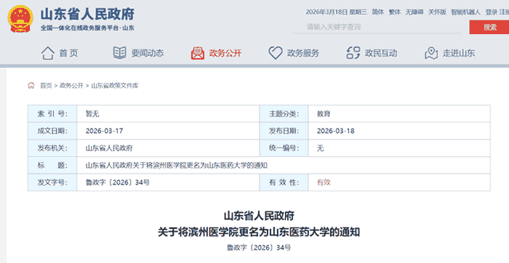Switch to 繁体 language
The width and height of the screenshot is (509, 263).
[395, 12]
